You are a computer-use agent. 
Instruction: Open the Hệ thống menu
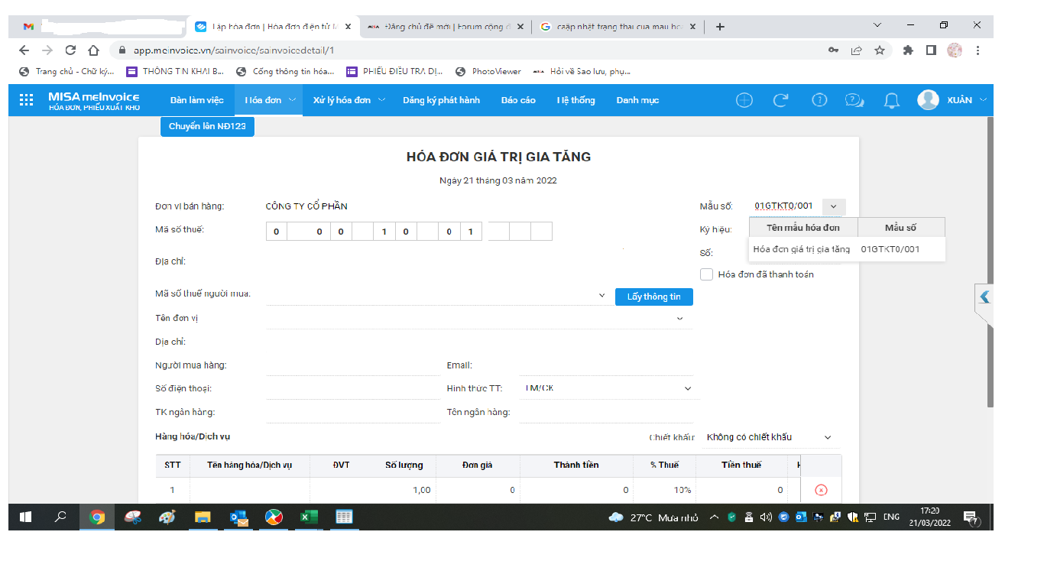[x=575, y=100]
